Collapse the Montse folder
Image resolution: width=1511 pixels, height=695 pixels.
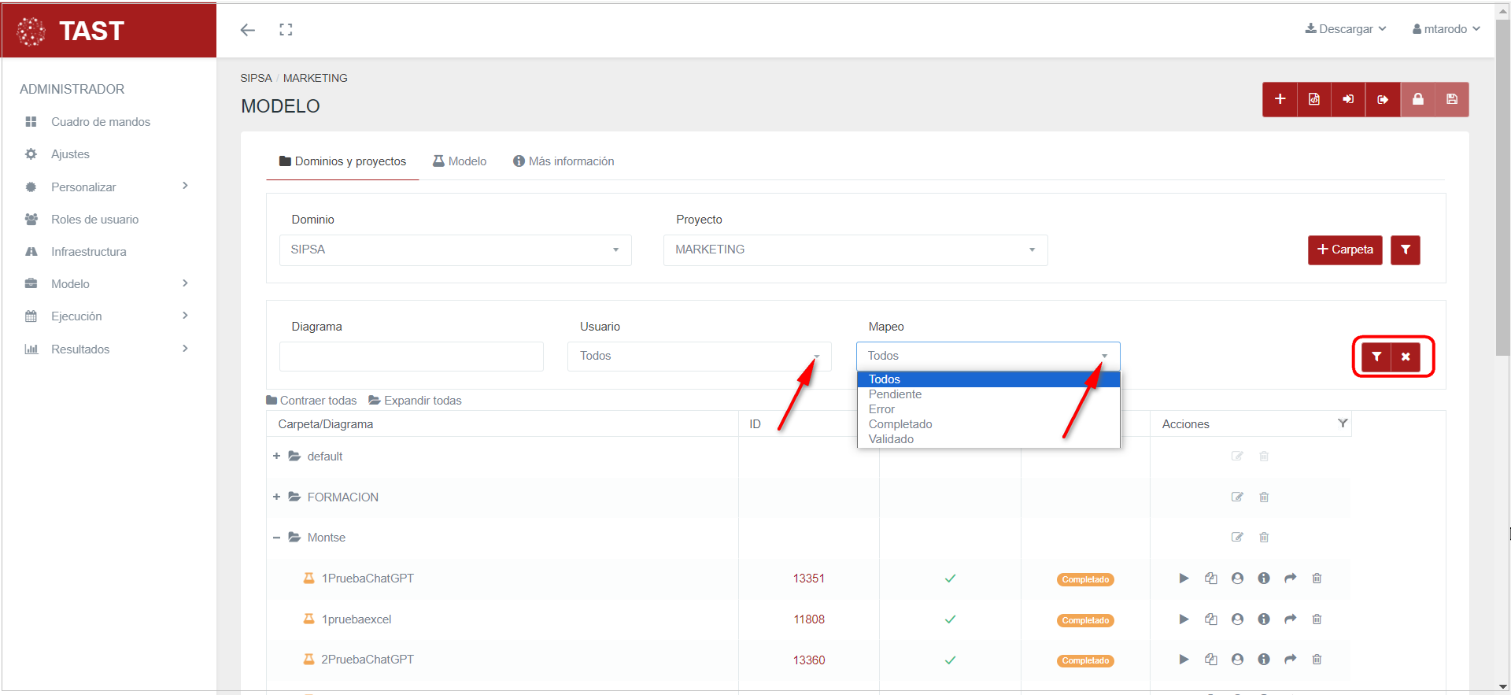pyautogui.click(x=276, y=538)
